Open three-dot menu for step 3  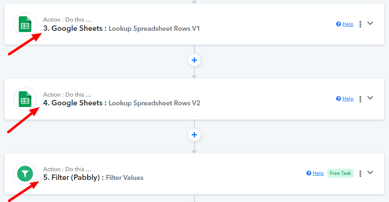360,24
